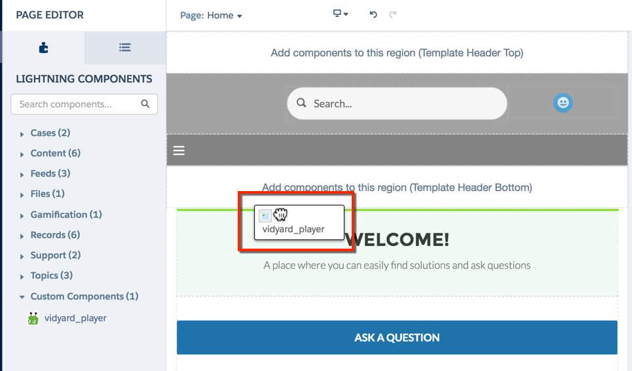
Task: Click the hamburger navigation menu icon
Action: pyautogui.click(x=179, y=151)
